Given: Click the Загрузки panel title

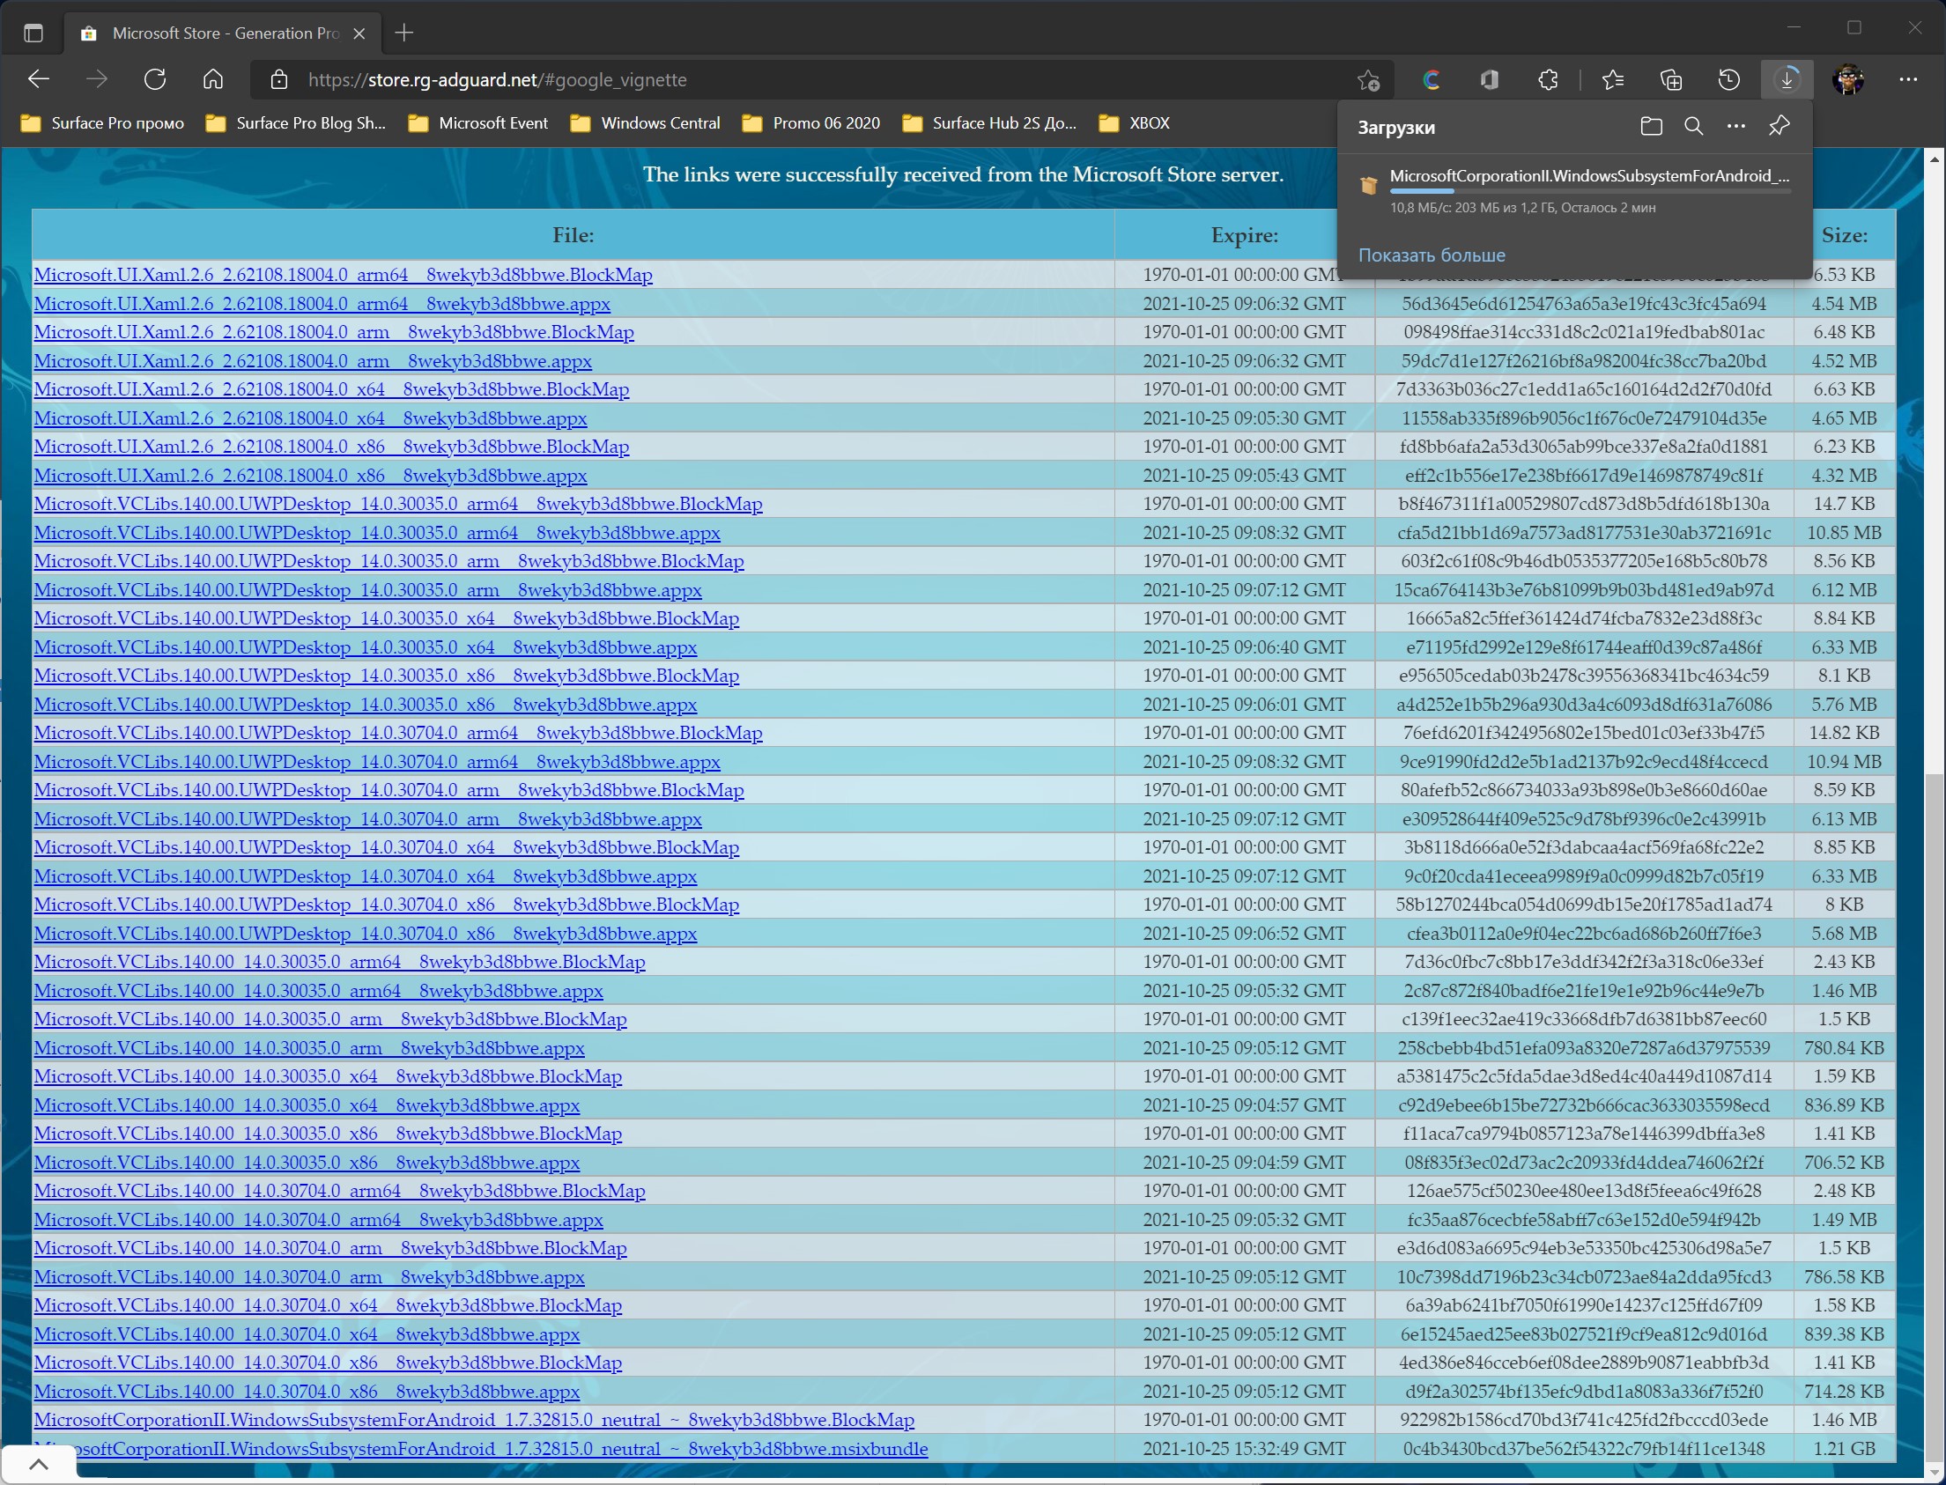Looking at the screenshot, I should (x=1396, y=128).
